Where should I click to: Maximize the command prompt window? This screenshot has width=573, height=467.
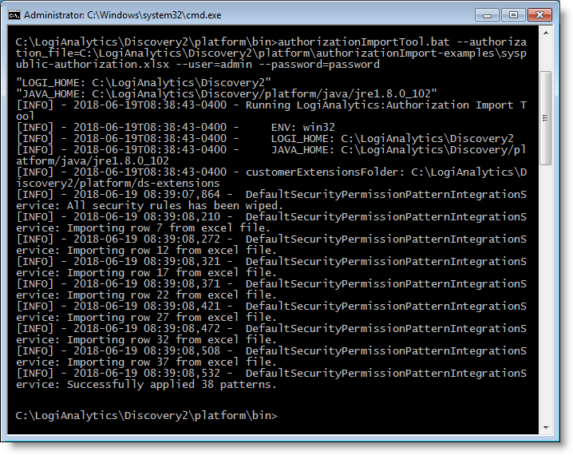pyautogui.click(x=513, y=15)
